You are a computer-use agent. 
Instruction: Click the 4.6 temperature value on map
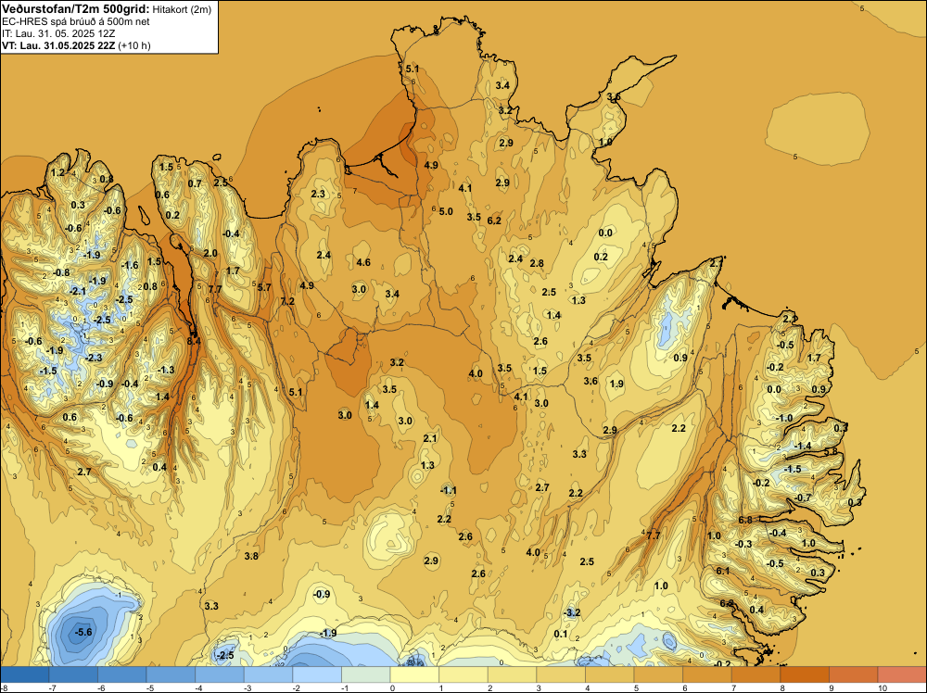pos(363,262)
